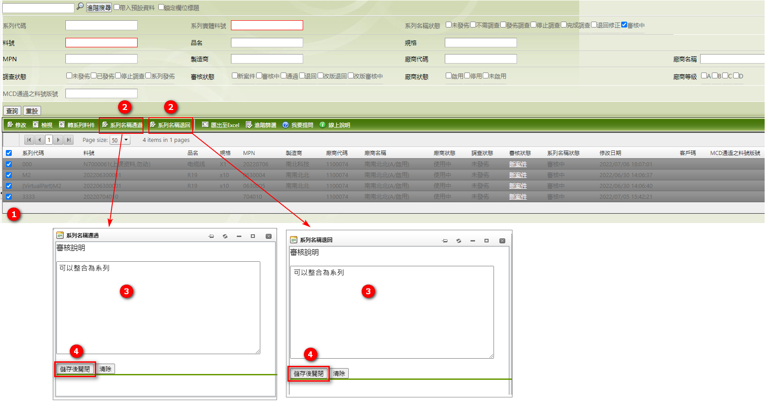Screen dimensions: 766x401
Task: Click 系列名稱退回 return toolbar item
Action: [x=170, y=125]
